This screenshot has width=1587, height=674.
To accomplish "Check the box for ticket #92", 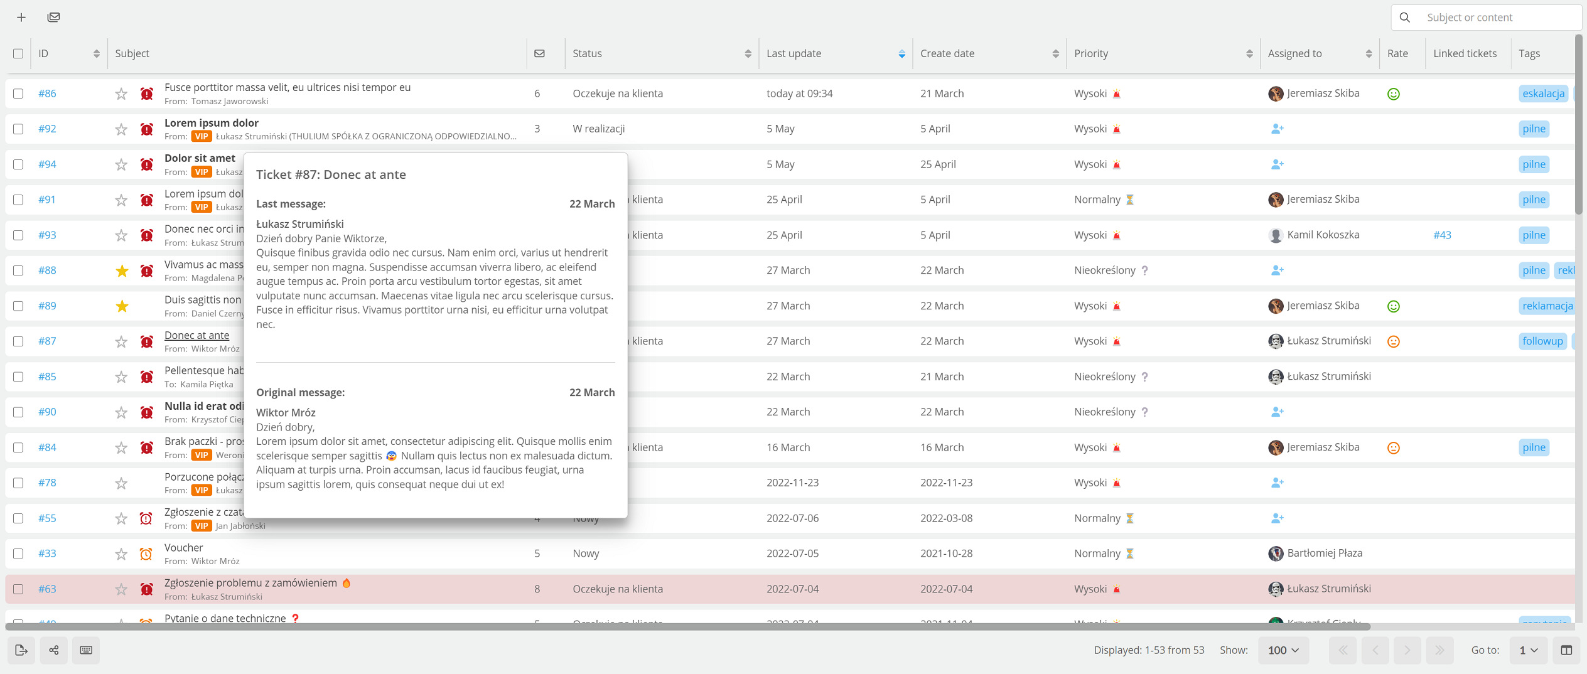I will click(x=18, y=129).
